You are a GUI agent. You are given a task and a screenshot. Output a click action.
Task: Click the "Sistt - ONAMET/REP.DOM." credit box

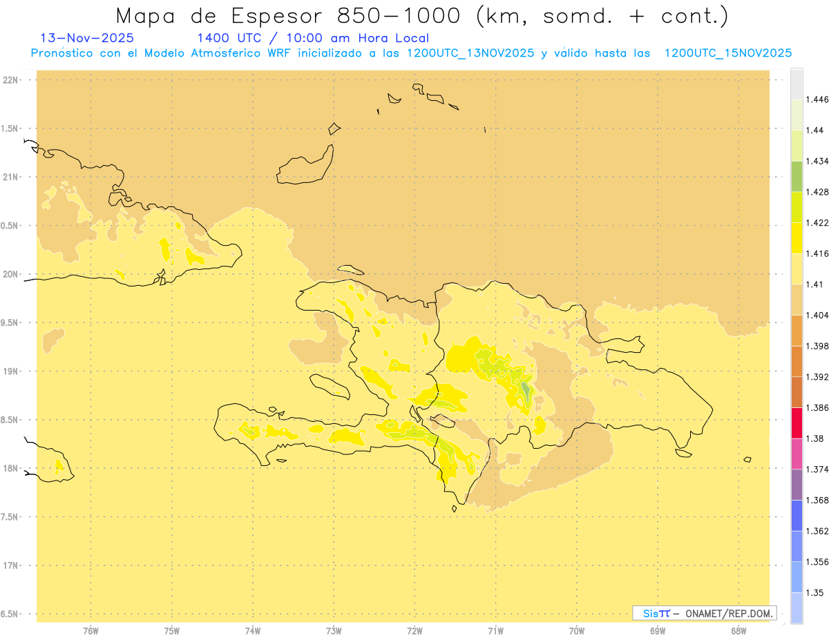pos(704,613)
